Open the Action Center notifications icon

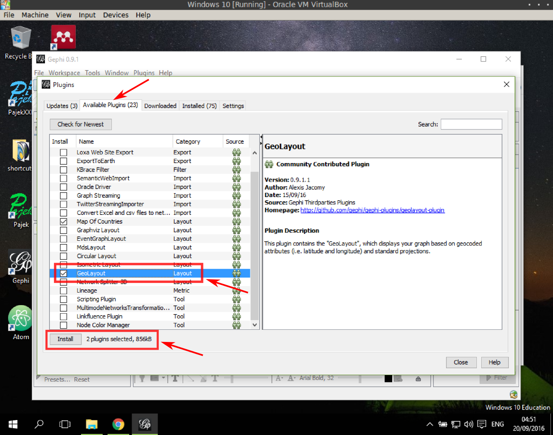(482, 424)
